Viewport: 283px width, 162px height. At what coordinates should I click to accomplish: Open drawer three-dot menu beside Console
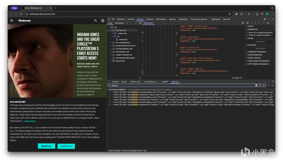109,82
